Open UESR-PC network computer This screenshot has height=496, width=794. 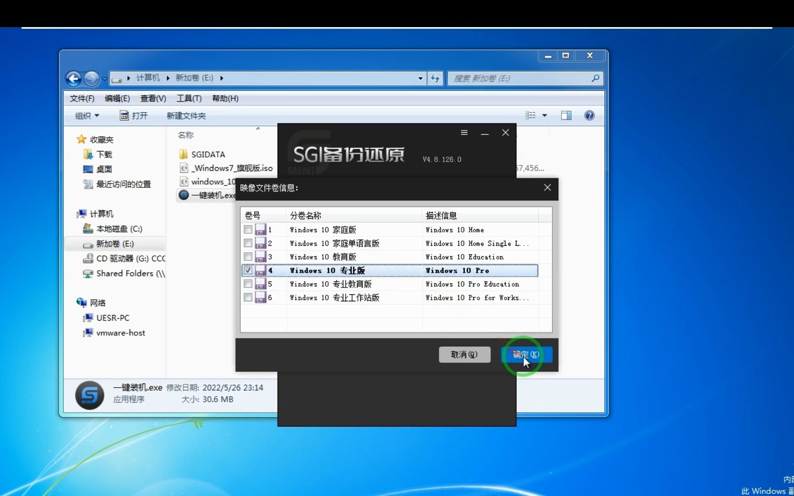(x=106, y=318)
